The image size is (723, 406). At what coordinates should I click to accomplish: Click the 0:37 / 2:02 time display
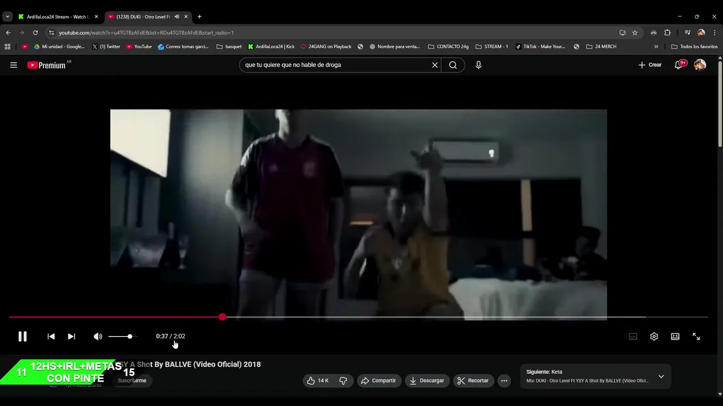pos(171,336)
